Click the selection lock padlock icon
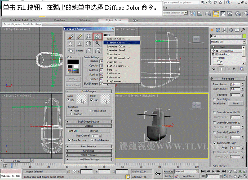The image size is (248, 180). pyautogui.click(x=69, y=171)
